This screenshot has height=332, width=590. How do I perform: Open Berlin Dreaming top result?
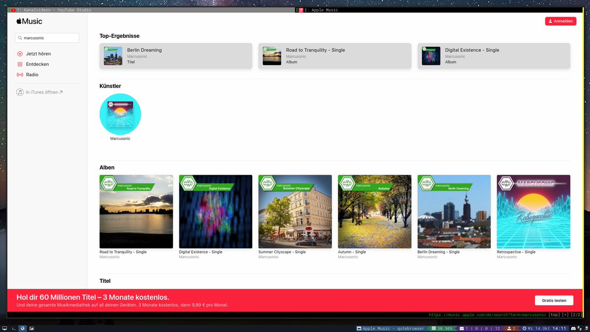(176, 56)
